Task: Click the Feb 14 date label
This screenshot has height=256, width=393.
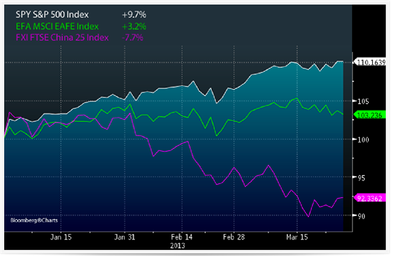Action: tap(182, 237)
